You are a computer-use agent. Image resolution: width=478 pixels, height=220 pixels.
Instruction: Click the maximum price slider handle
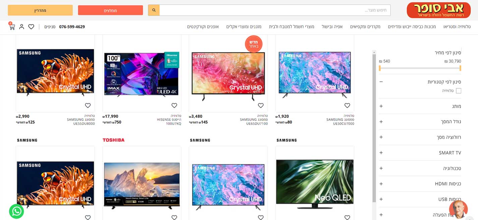point(460,68)
